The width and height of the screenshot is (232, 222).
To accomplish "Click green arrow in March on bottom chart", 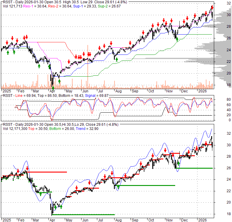I will (40, 194).
